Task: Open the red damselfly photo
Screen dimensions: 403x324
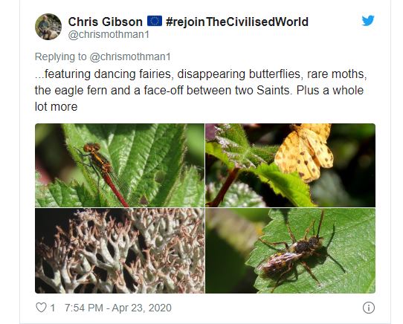Action: click(x=120, y=165)
